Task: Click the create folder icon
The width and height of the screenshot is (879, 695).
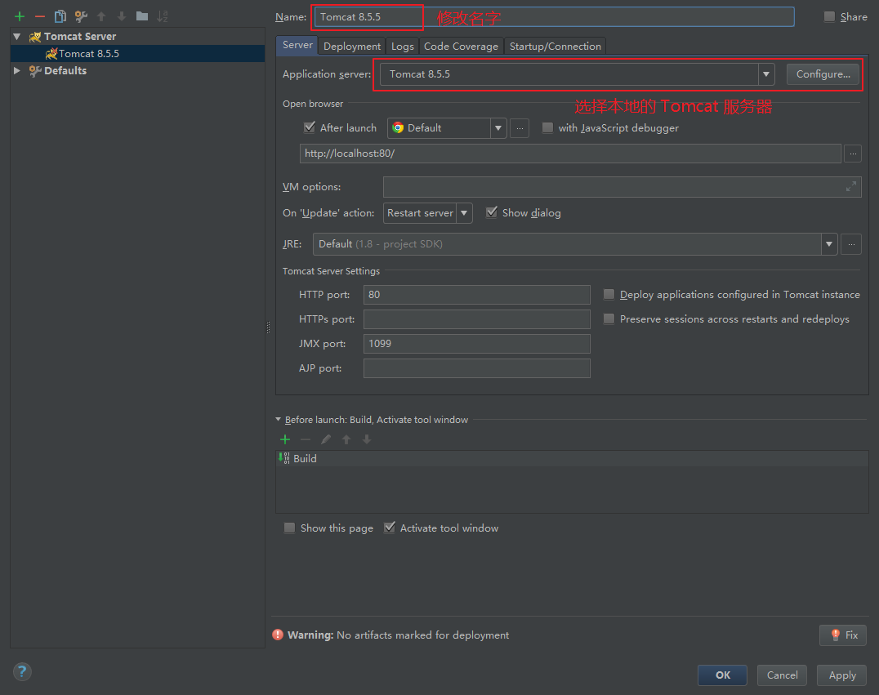Action: [142, 16]
